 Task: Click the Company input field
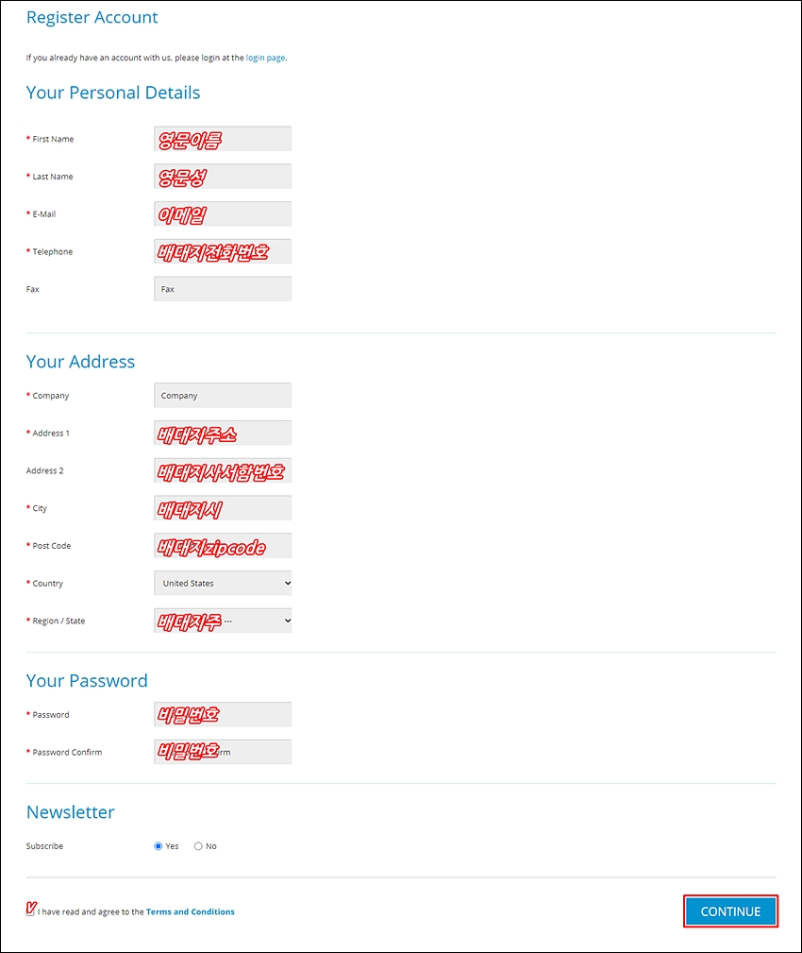click(223, 396)
